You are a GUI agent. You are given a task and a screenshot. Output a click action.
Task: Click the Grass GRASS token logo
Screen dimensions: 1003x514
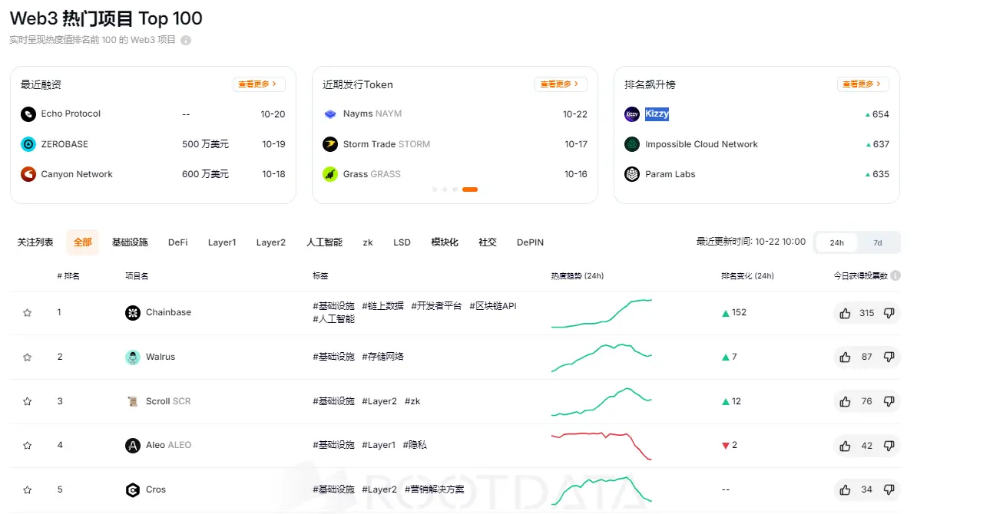(329, 174)
